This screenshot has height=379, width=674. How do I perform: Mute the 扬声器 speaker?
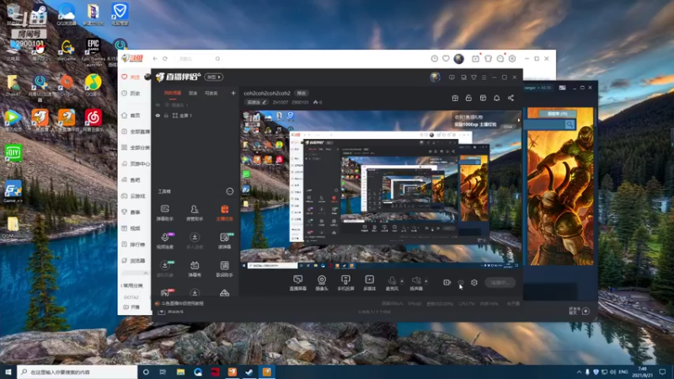coord(415,283)
